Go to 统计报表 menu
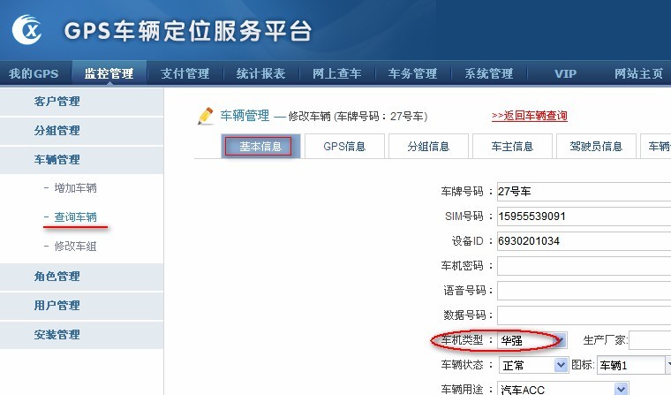The width and height of the screenshot is (671, 395). point(260,73)
